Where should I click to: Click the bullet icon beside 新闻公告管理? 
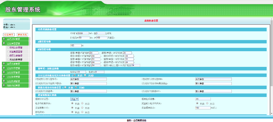click(x=8, y=48)
